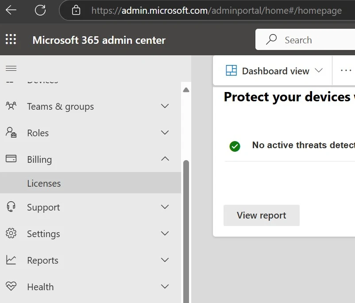
Task: Open the Teams & groups menu item
Action: [90, 106]
